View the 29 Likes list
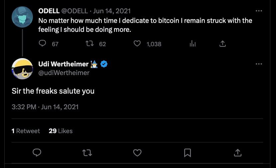This screenshot has height=168, width=276. (x=61, y=131)
